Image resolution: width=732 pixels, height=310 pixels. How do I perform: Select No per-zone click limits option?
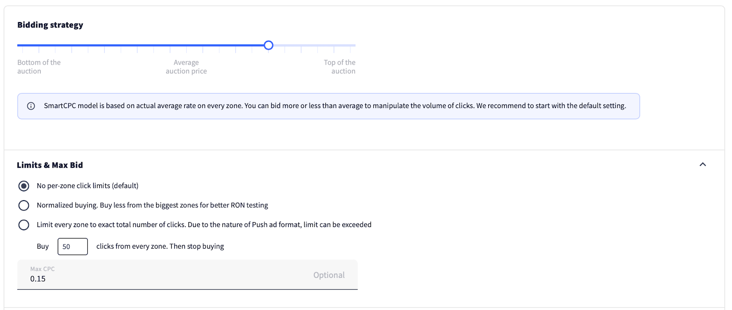[24, 186]
